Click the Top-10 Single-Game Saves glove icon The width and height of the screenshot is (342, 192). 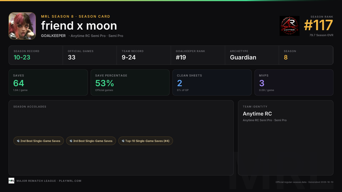(123, 141)
